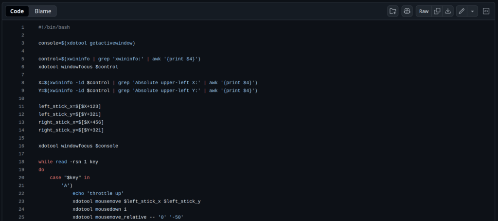The width and height of the screenshot is (498, 221).
Task: Click the echo 'throttle up' line
Action: (x=98, y=193)
